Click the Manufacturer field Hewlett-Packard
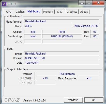The width and height of the screenshot is (106, 104). pos(62,21)
